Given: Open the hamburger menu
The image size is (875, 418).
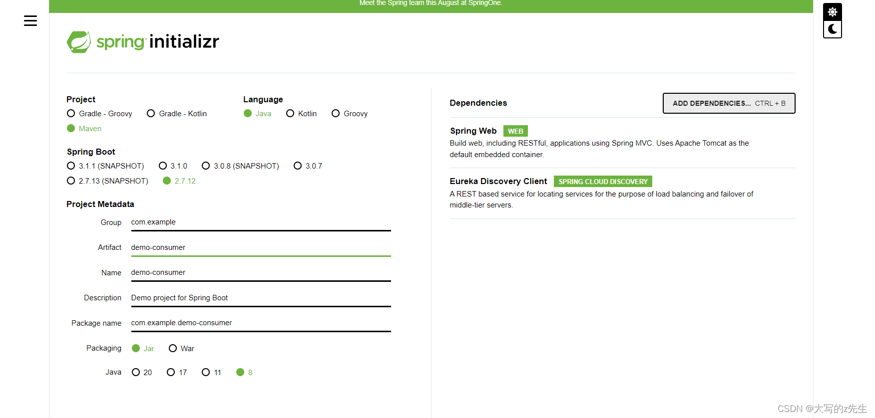Looking at the screenshot, I should pyautogui.click(x=30, y=20).
